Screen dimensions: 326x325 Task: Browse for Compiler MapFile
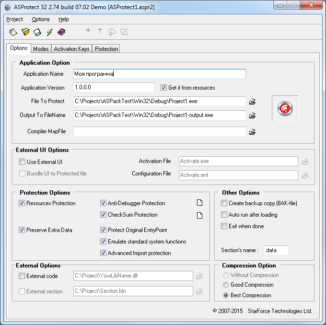[252, 132]
